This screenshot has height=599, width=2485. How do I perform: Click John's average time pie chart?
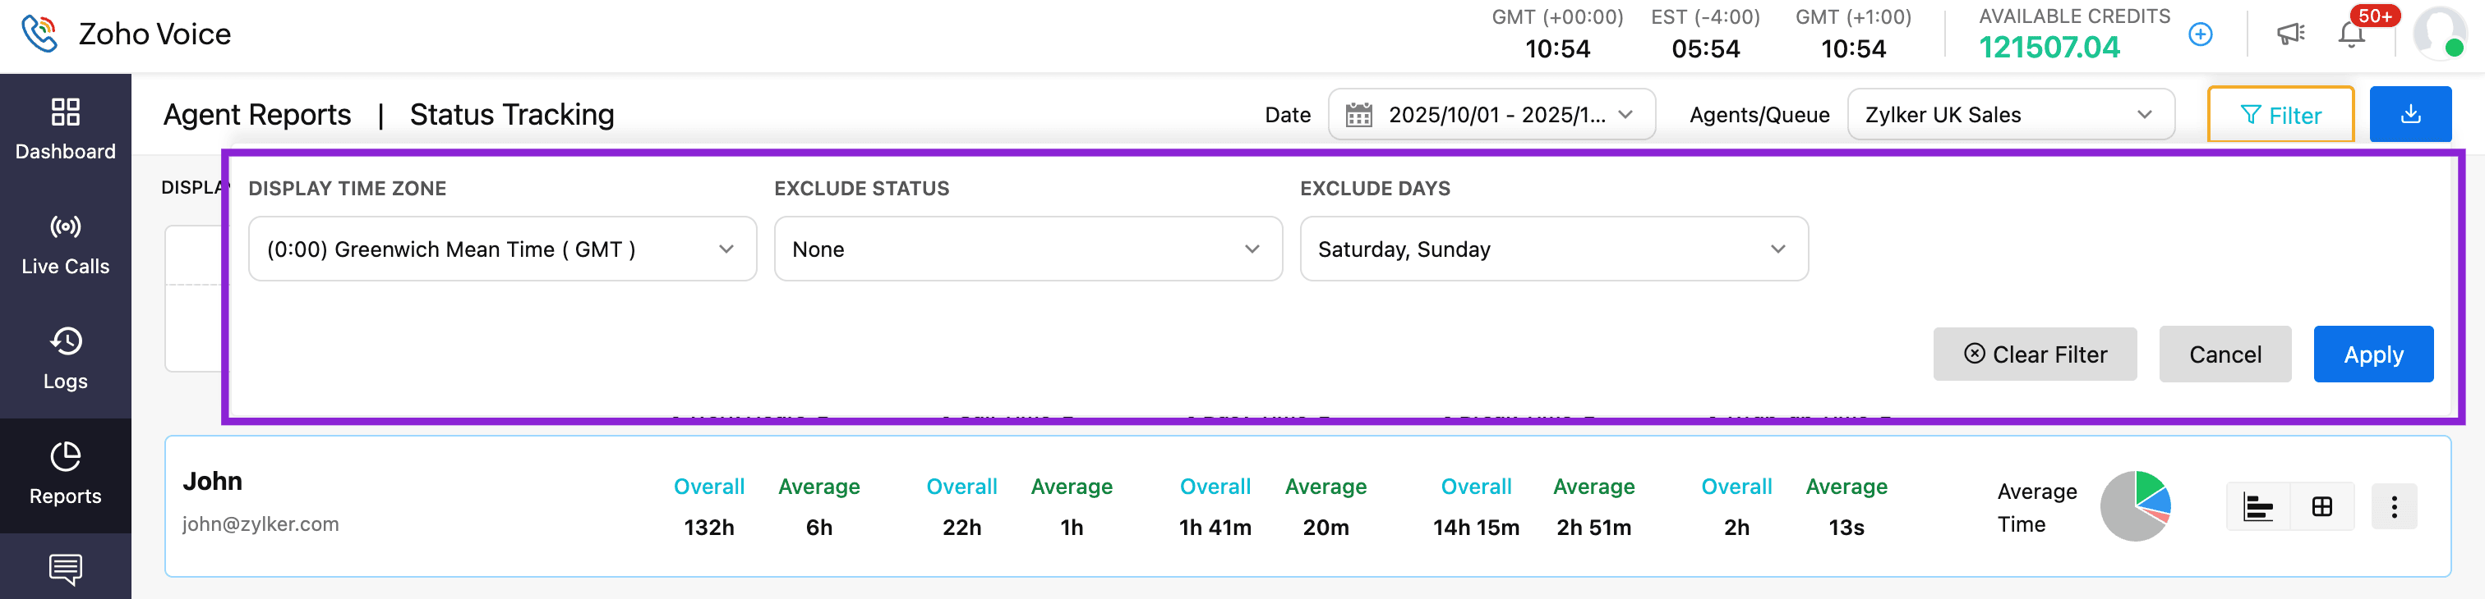[x=2135, y=506]
